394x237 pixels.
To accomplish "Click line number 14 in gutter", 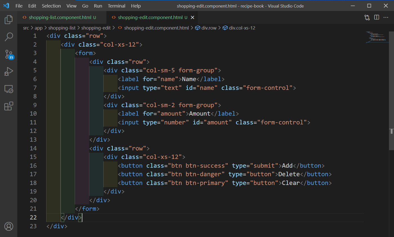I will coord(33,148).
